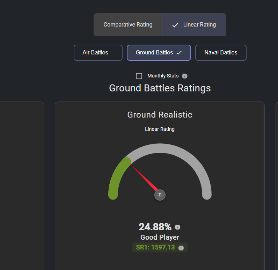Viewport: 278px width, 270px height.
Task: Click the T knob on gauge
Action: point(160,195)
